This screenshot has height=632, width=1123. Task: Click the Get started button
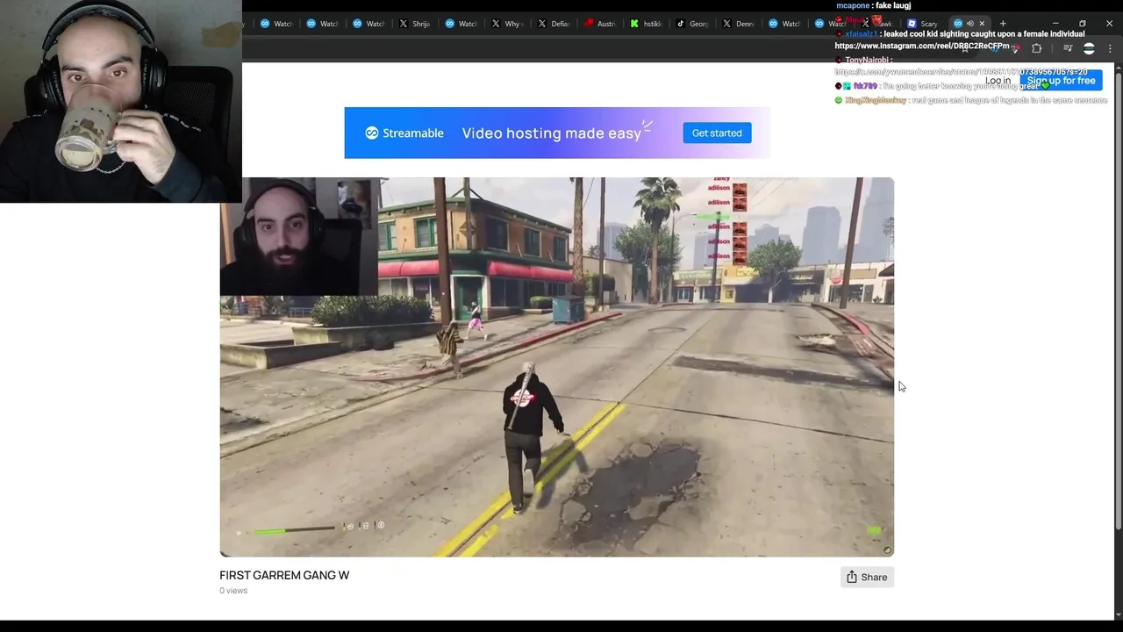(717, 133)
